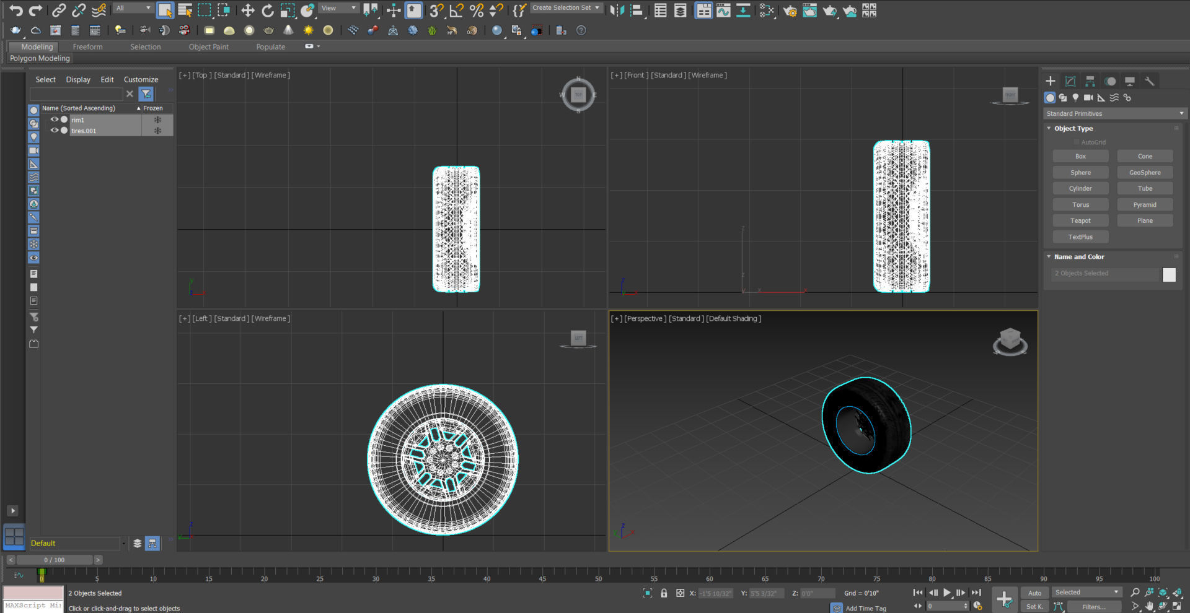Click the Mirror tool icon
Viewport: 1190px width, 613px height.
pos(617,10)
